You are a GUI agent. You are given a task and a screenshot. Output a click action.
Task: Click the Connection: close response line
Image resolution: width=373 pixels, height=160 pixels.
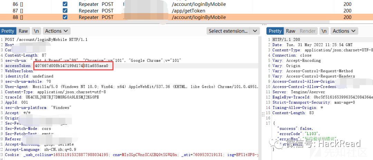pos(291,55)
